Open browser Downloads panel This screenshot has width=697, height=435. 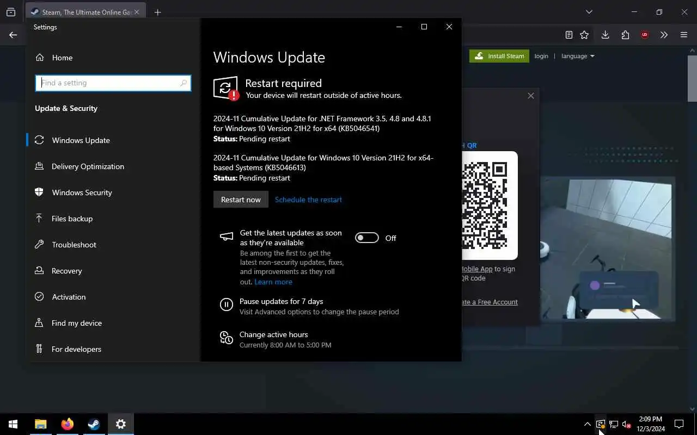pyautogui.click(x=605, y=35)
